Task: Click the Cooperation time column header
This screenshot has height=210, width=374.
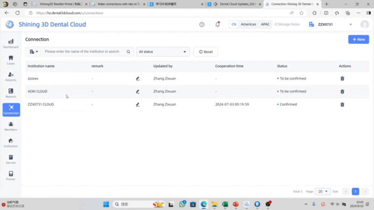Action: click(x=229, y=66)
